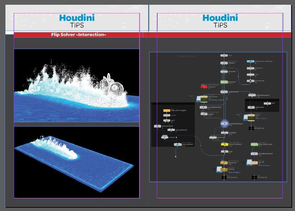Image resolution: width=295 pixels, height=211 pixels.
Task: Click the surface1 file cache node
Action: pyautogui.click(x=224, y=170)
